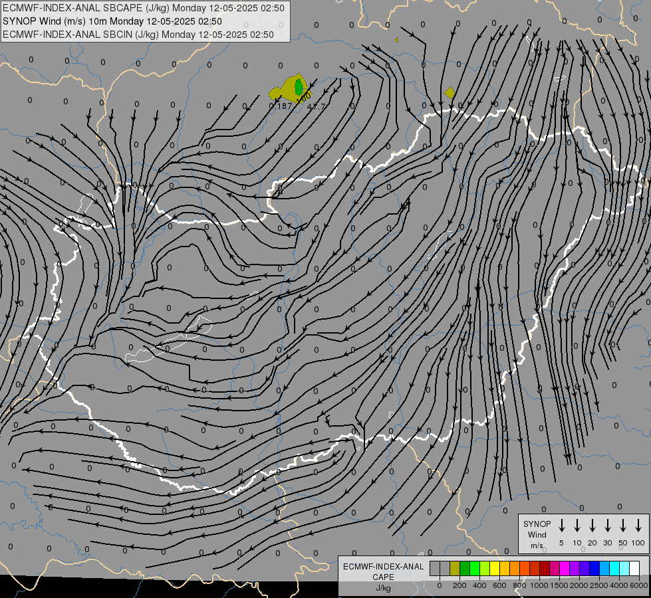Select the orange swatch left of 800 tick
651x598 pixels.
515,568
